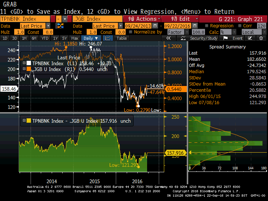Click the second Mult 1.0 field

coord(92,32)
